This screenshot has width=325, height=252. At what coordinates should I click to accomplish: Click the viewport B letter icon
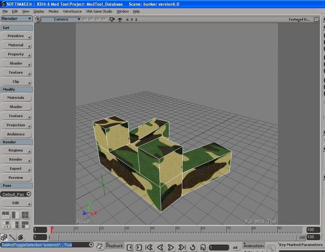[x=38, y=19]
